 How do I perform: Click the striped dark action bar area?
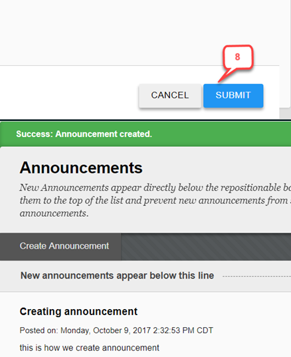pyautogui.click(x=206, y=247)
